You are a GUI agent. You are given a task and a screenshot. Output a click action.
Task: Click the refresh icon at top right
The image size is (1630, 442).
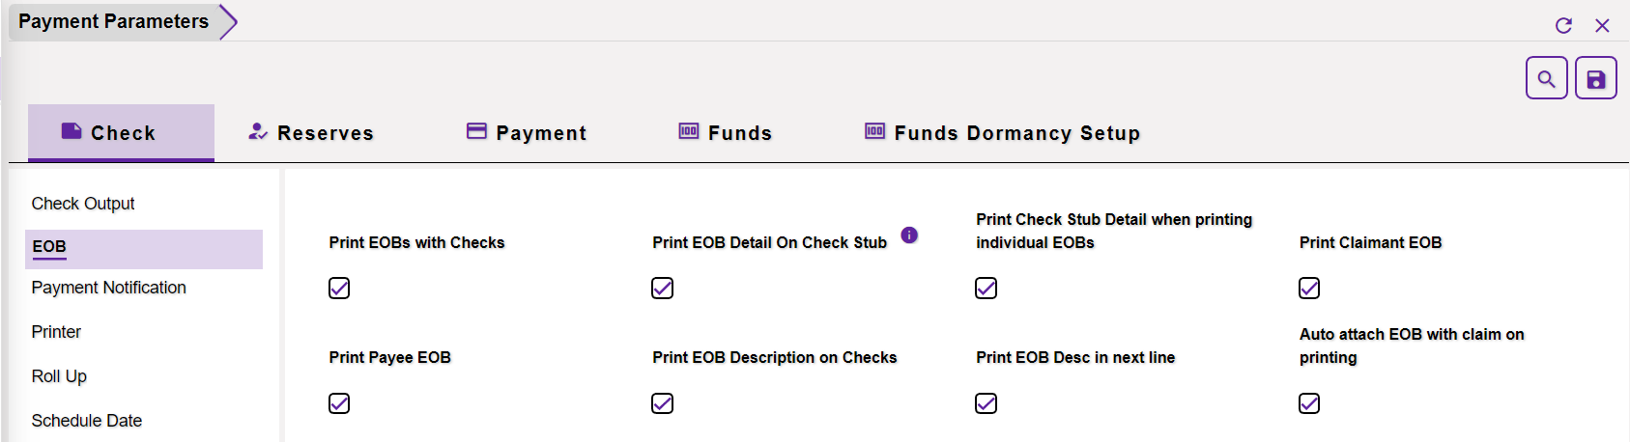pos(1563,26)
